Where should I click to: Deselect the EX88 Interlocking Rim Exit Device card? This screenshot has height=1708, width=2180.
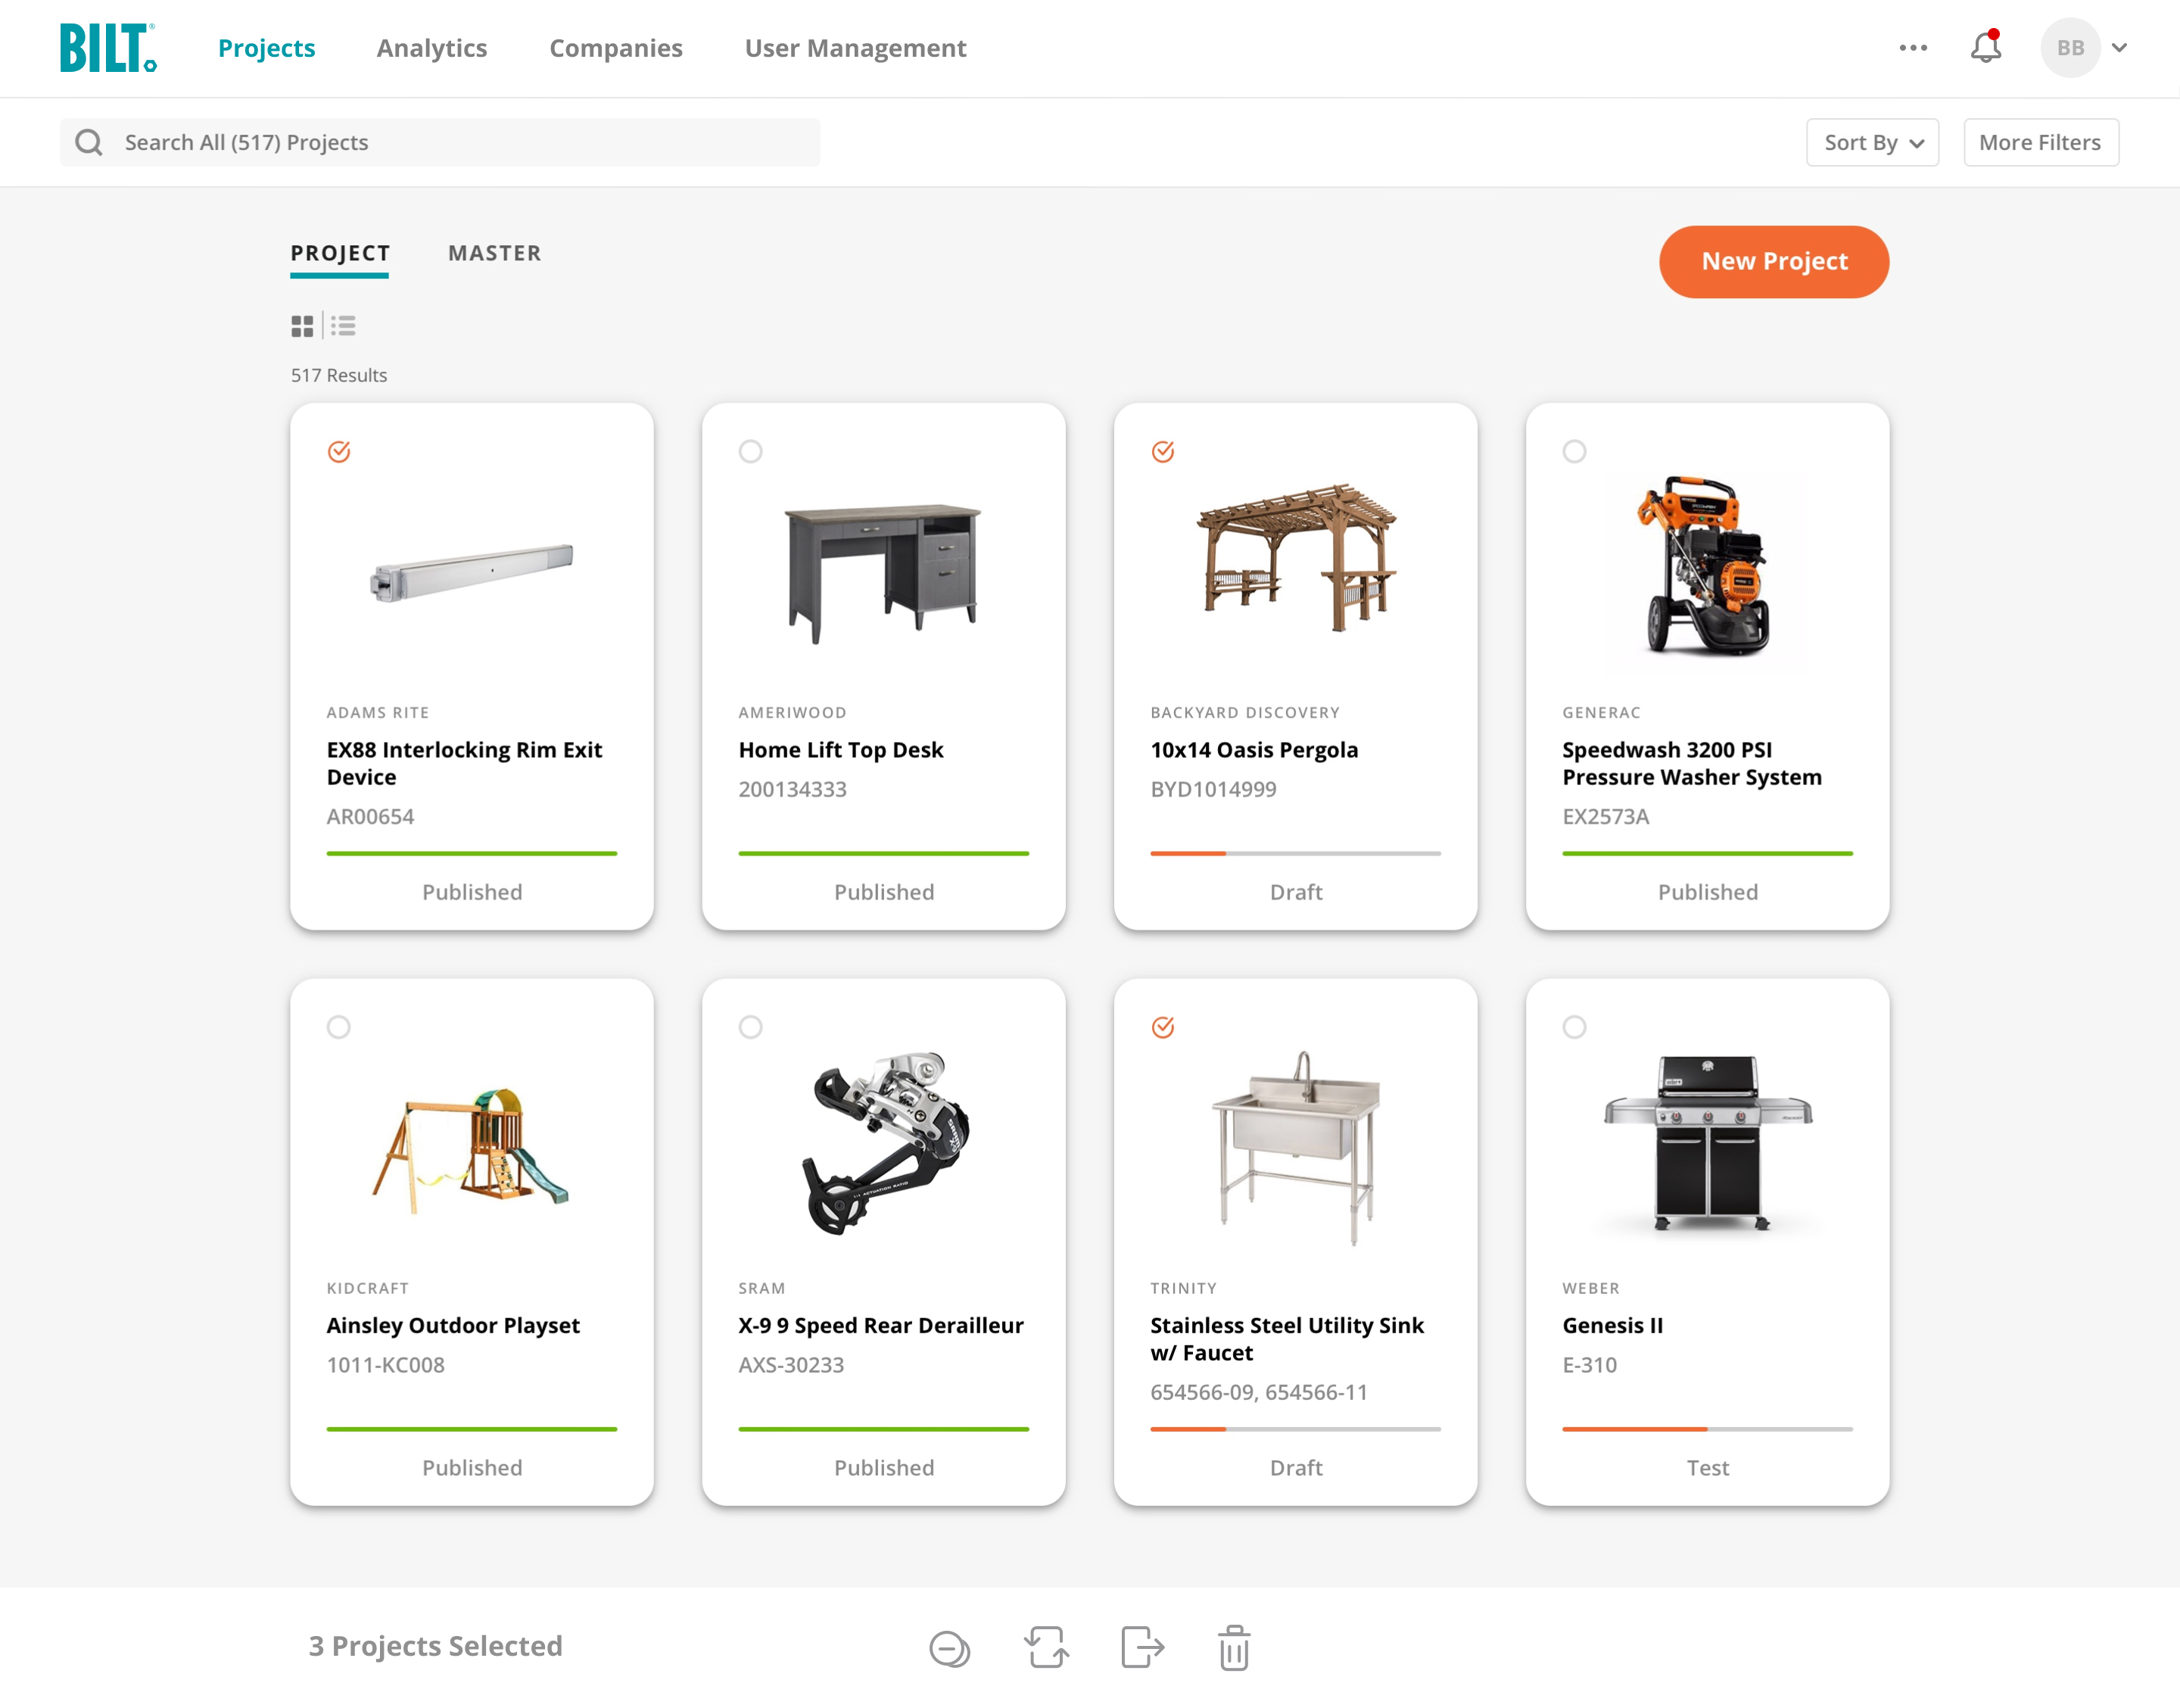[x=339, y=451]
